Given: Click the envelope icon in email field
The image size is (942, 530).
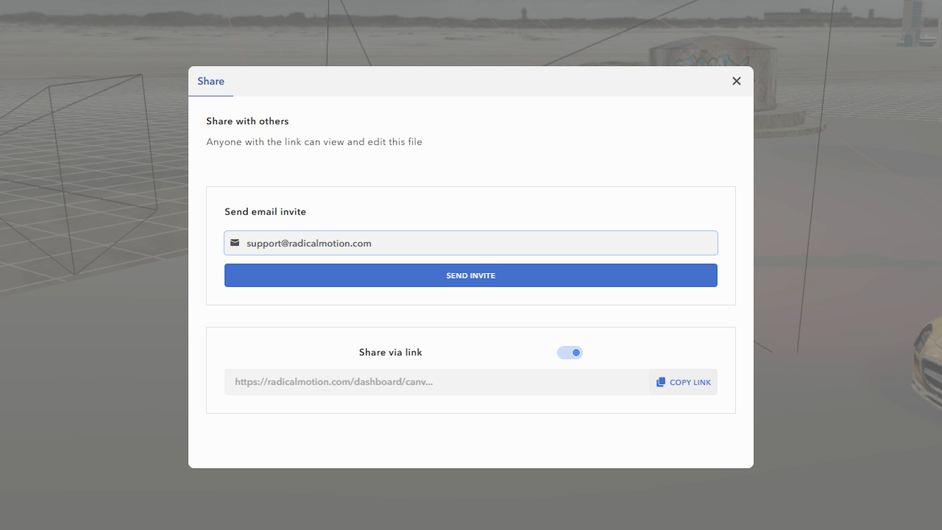Looking at the screenshot, I should point(235,243).
